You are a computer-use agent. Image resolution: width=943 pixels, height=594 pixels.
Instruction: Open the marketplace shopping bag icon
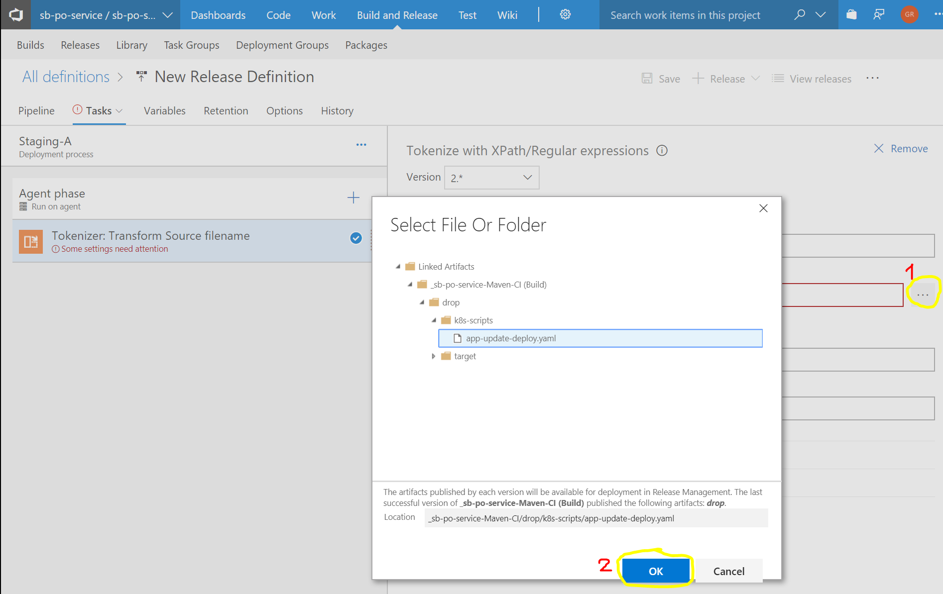851,14
